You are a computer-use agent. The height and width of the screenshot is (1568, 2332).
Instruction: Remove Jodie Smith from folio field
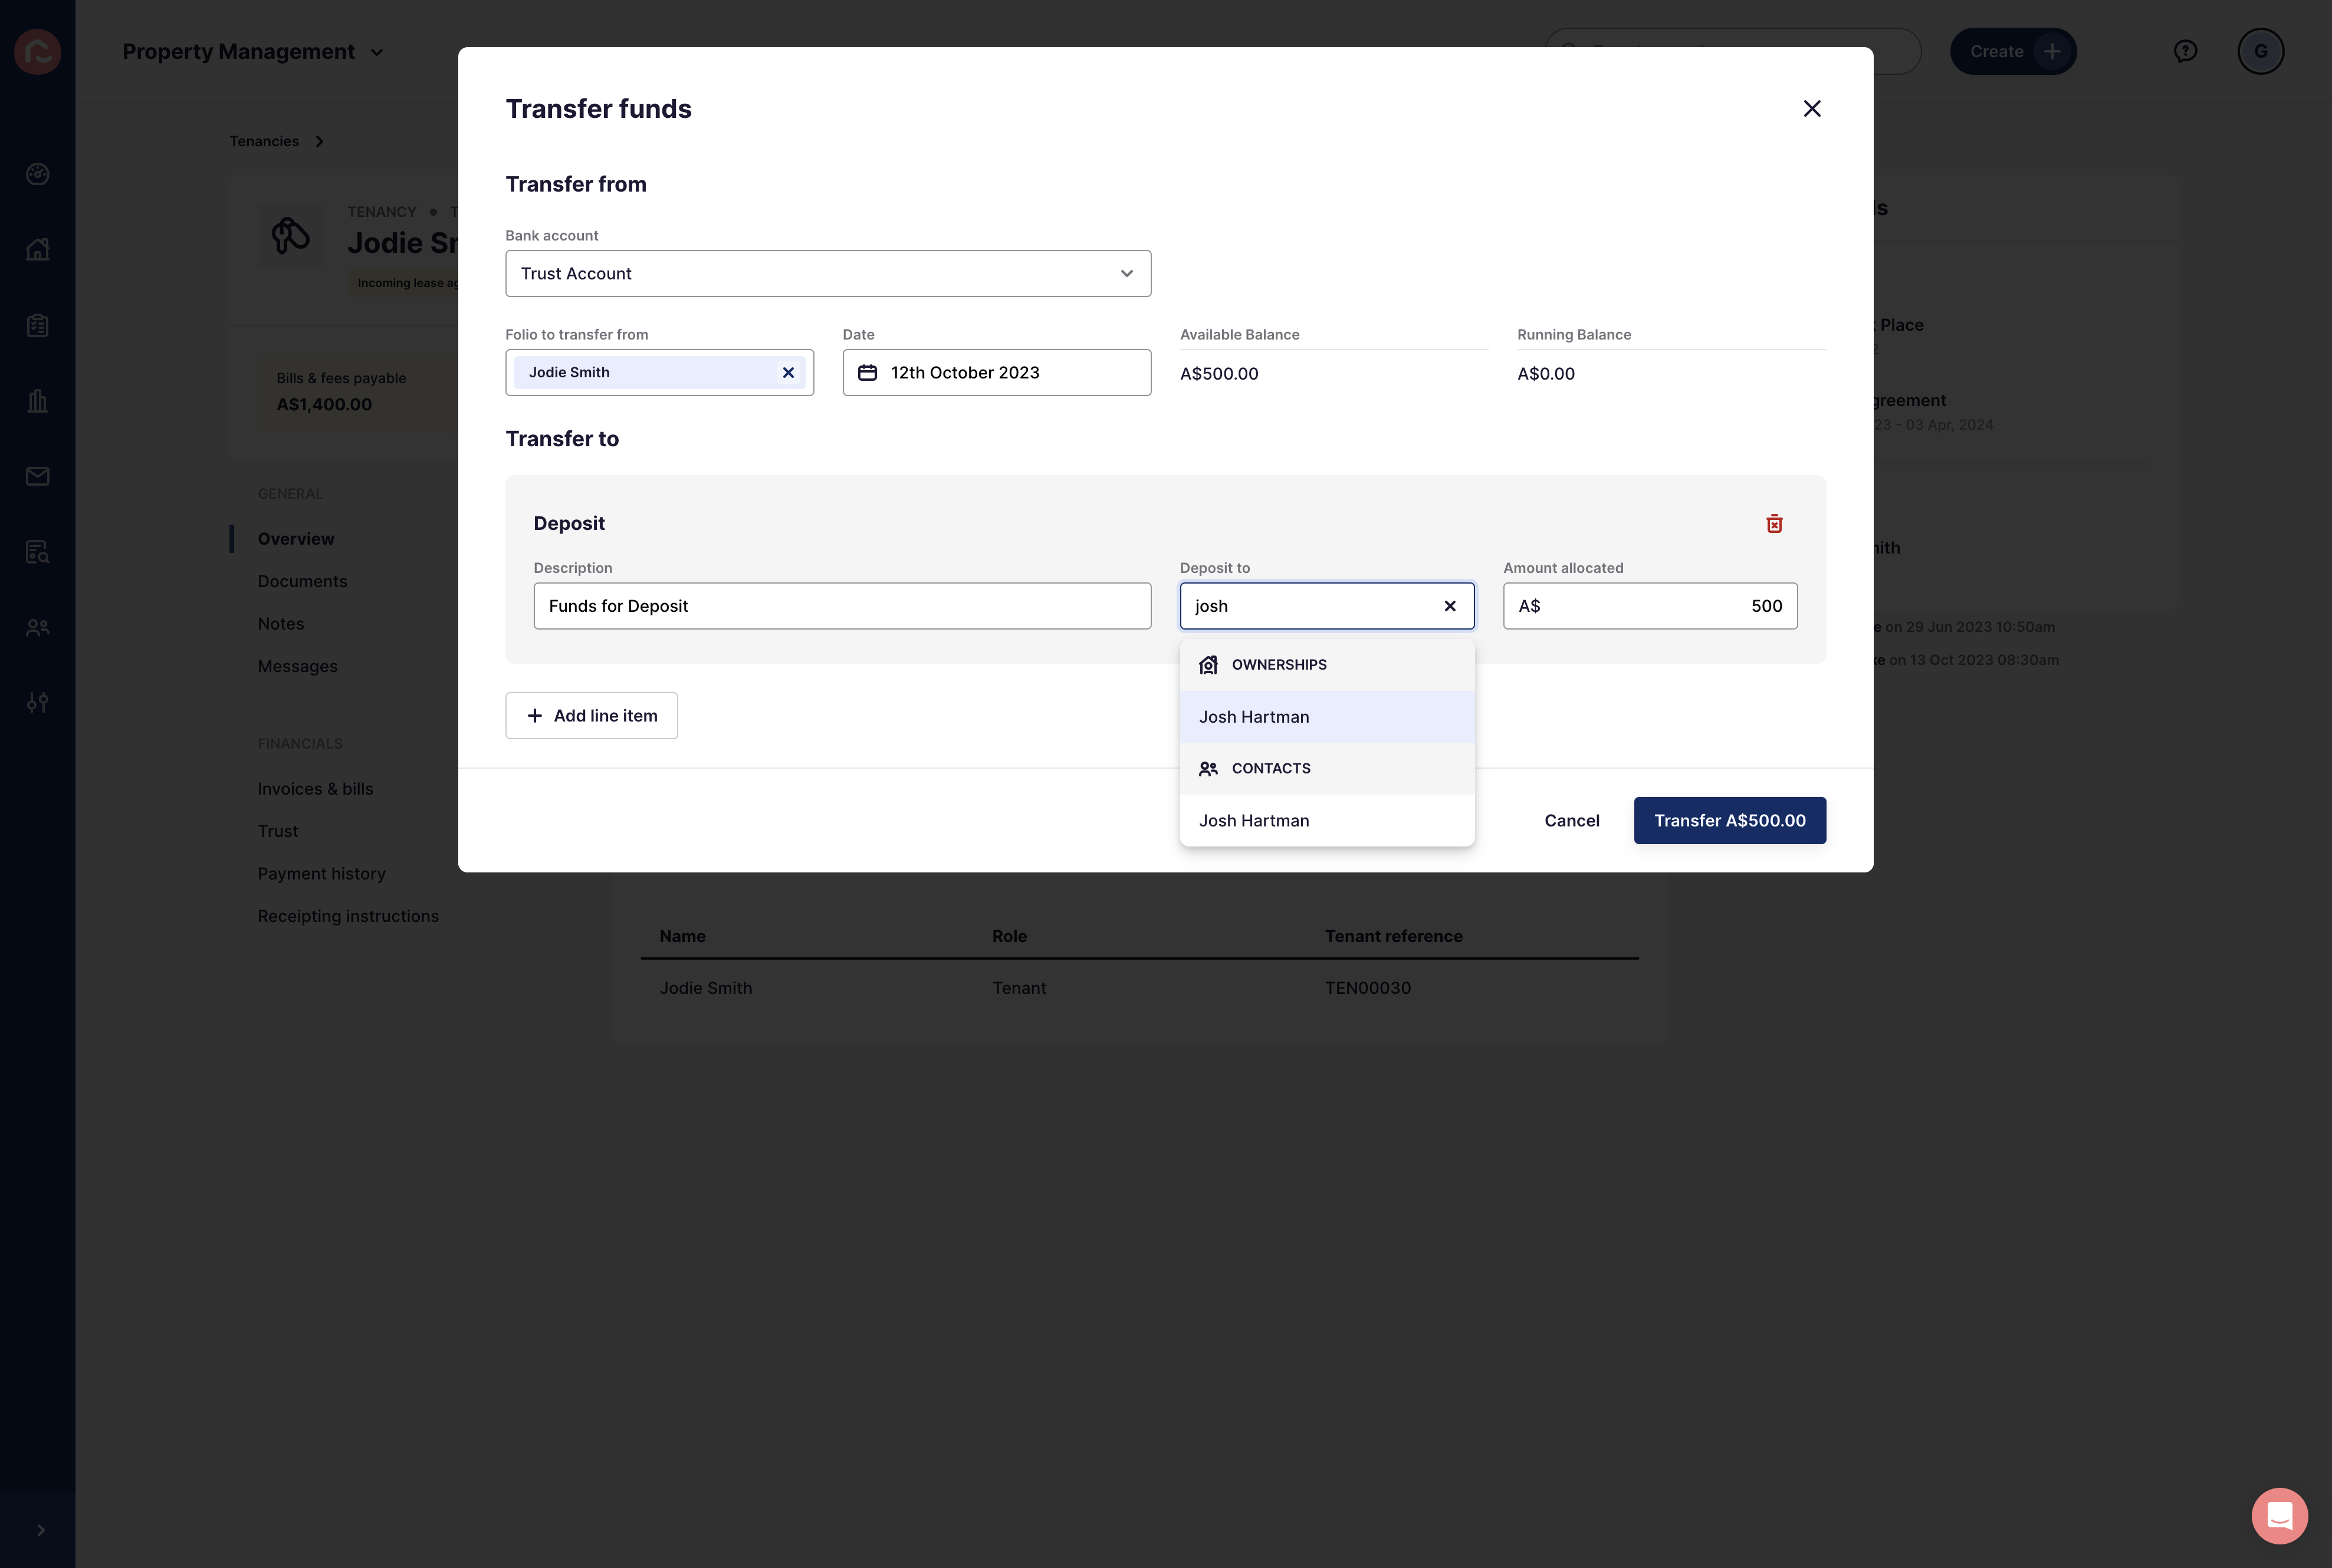pos(789,372)
